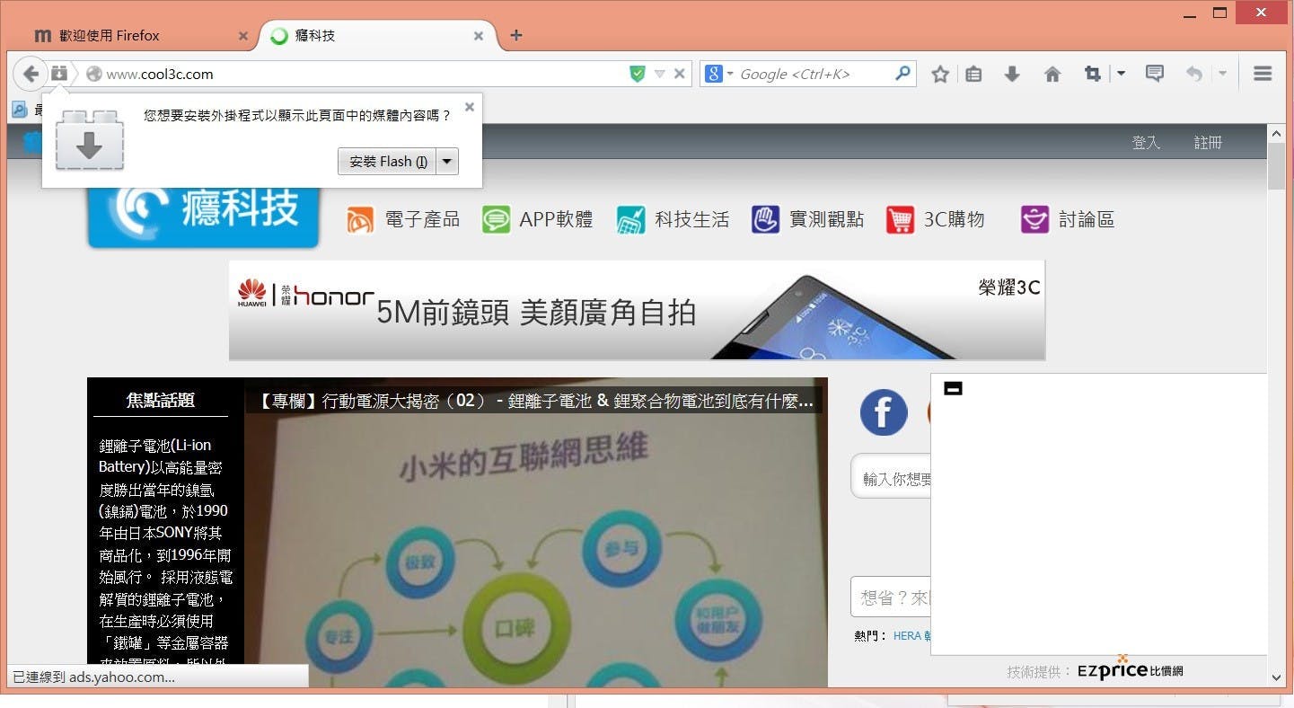Open the URL history dropdown arrow
Screen dimensions: 1294x708
(659, 75)
